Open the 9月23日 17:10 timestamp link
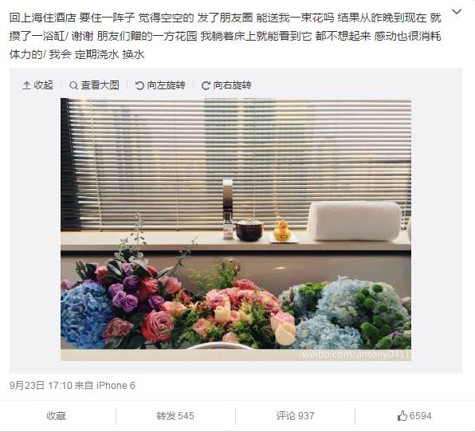This screenshot has width=475, height=432. pyautogui.click(x=41, y=385)
